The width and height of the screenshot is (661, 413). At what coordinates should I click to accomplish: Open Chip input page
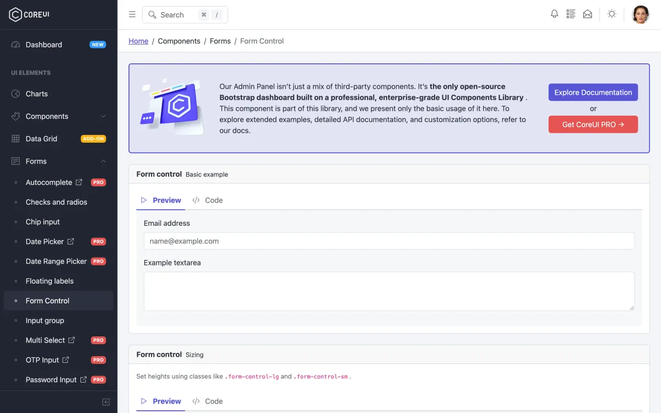click(58, 222)
